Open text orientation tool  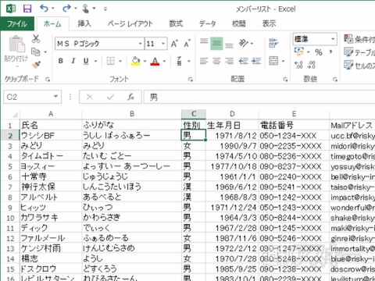click(244, 43)
